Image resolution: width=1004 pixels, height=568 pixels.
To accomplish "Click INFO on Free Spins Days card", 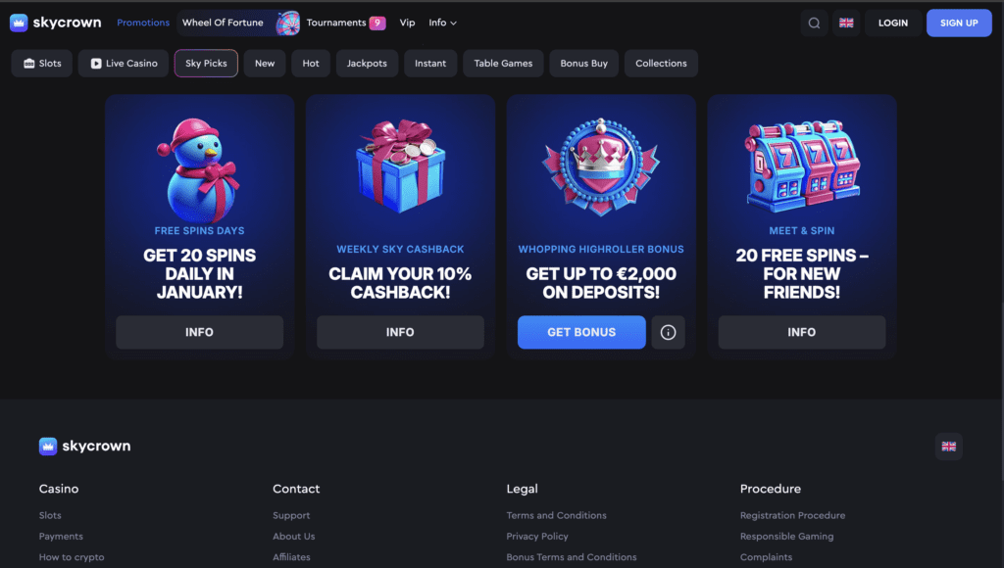I will coord(199,332).
